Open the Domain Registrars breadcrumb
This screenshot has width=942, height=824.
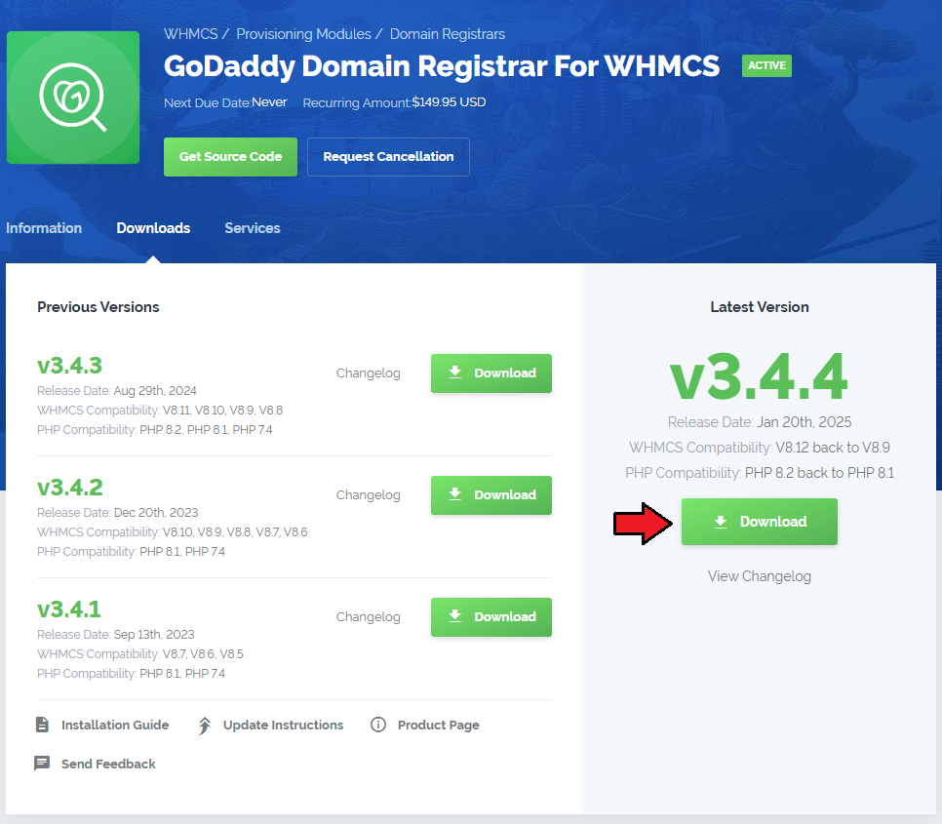point(447,34)
